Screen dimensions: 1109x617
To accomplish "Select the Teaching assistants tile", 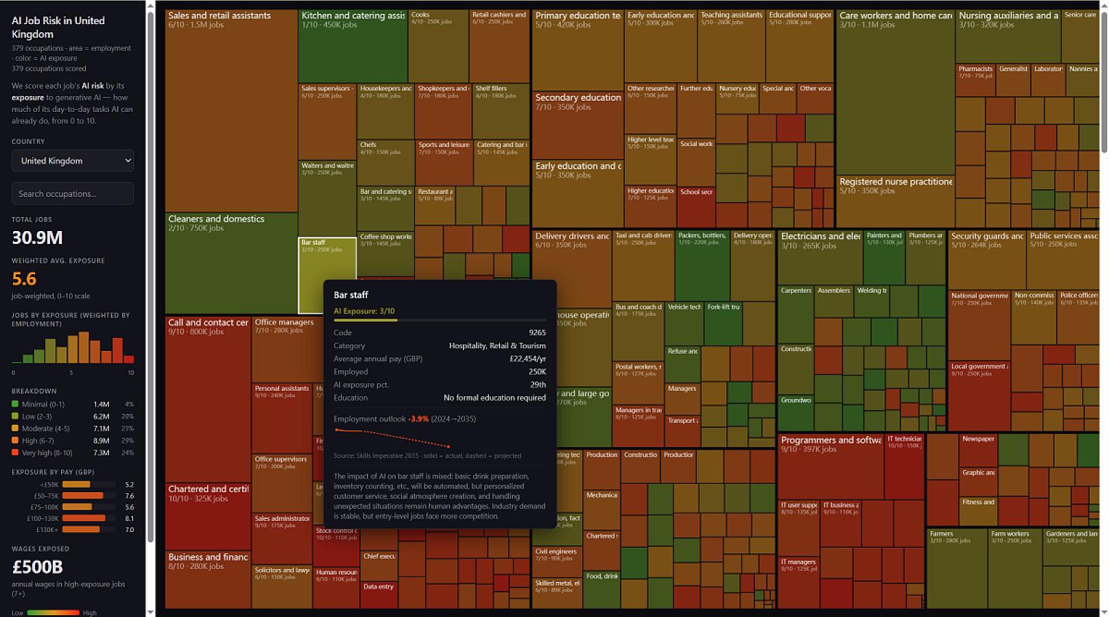I will coord(731,46).
